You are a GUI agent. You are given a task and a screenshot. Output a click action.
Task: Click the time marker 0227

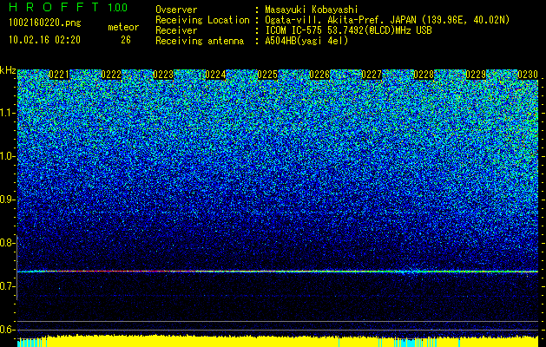tap(372, 75)
